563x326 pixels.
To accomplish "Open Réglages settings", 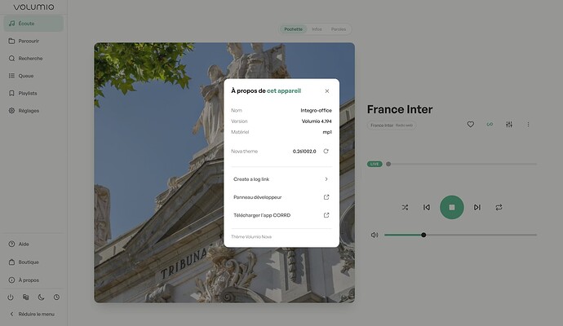I will 33,111.
